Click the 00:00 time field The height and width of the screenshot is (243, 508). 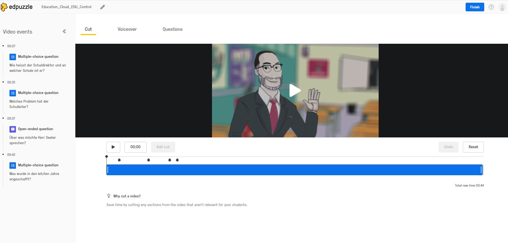136,147
